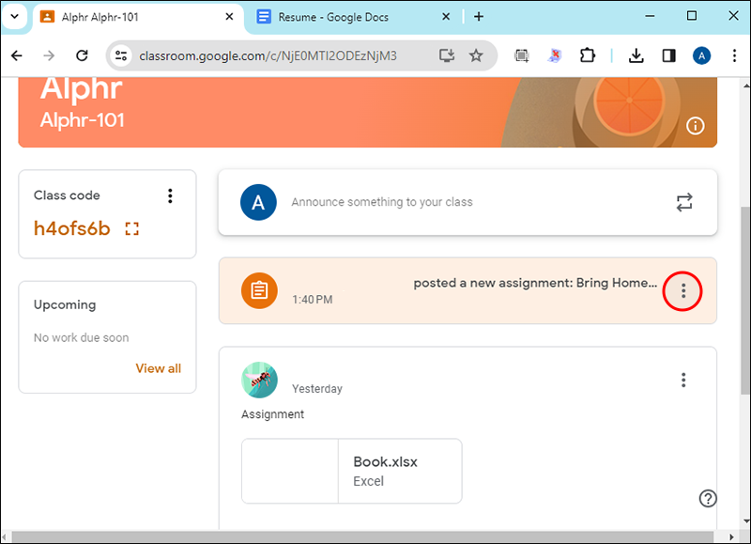Screen dimensions: 751x544
Task: Copy the class code h4ofs6b
Action: [x=72, y=228]
